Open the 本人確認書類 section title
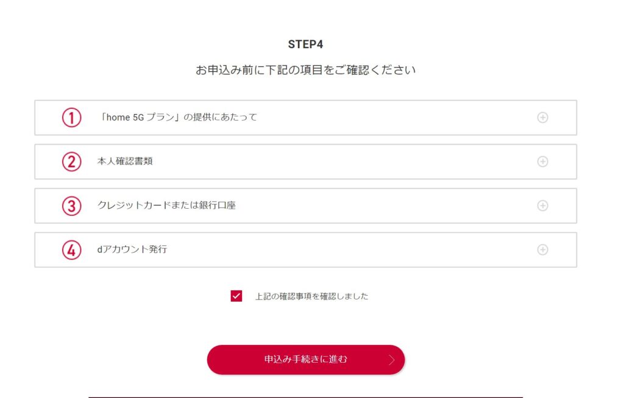 tap(125, 162)
